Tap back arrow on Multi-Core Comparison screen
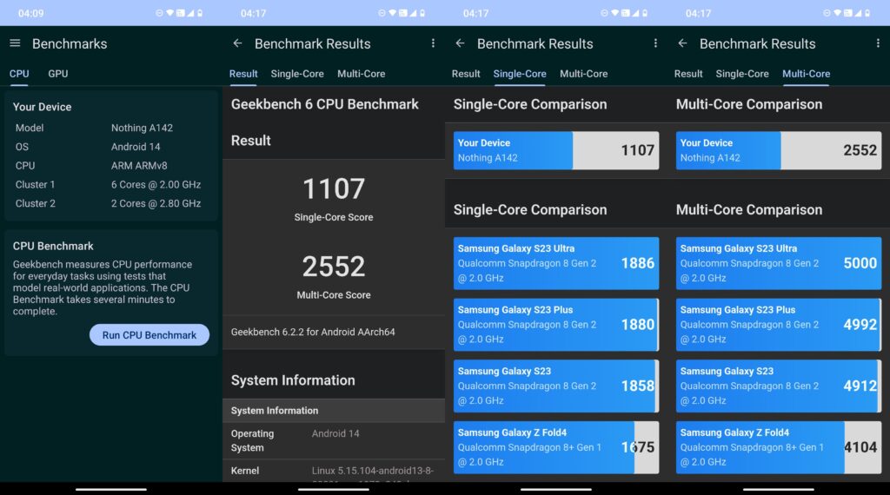The height and width of the screenshot is (495, 890). tap(682, 43)
